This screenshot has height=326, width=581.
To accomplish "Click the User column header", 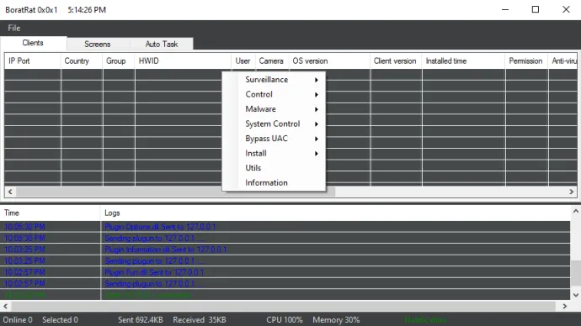I will 243,61.
